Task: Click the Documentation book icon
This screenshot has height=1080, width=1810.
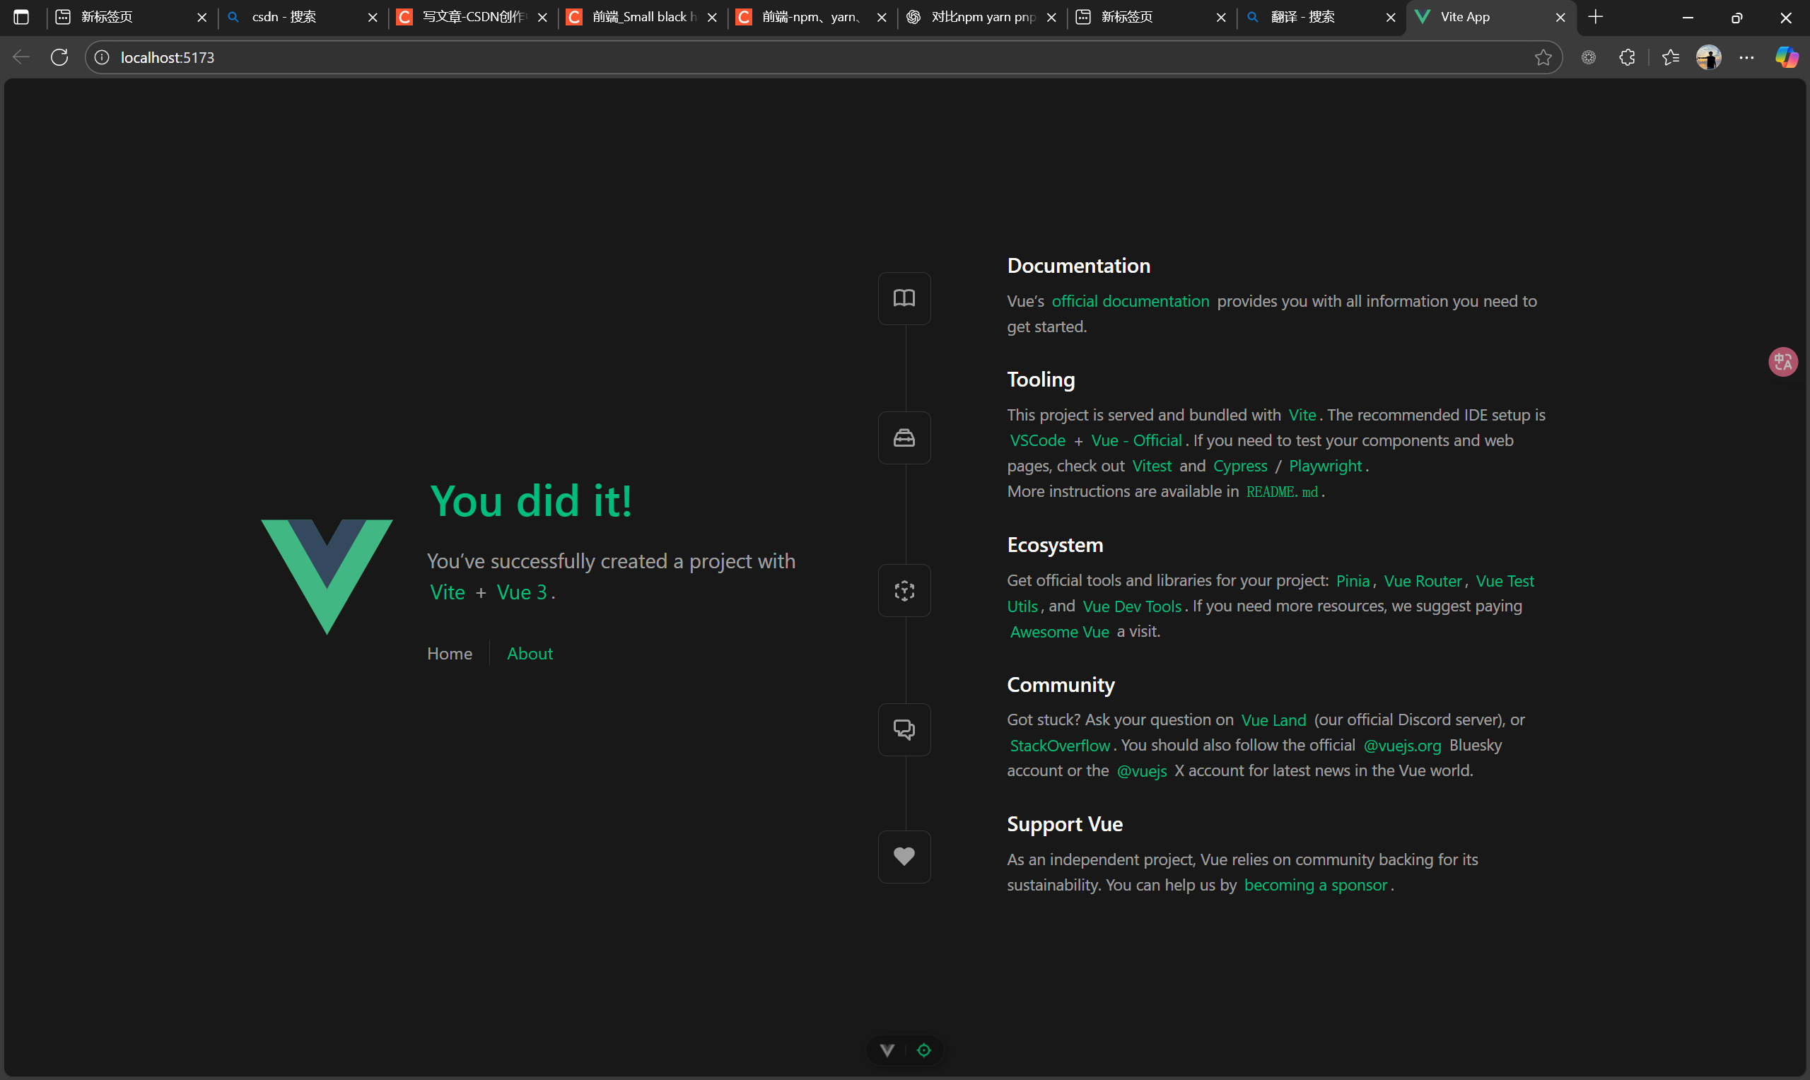Action: click(904, 298)
